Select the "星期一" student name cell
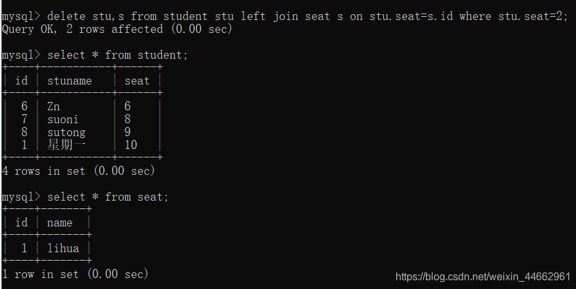This screenshot has width=576, height=289. coord(66,145)
